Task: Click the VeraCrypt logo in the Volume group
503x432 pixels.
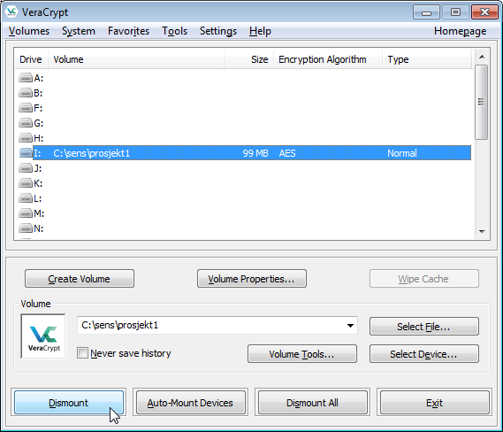Action: click(43, 336)
